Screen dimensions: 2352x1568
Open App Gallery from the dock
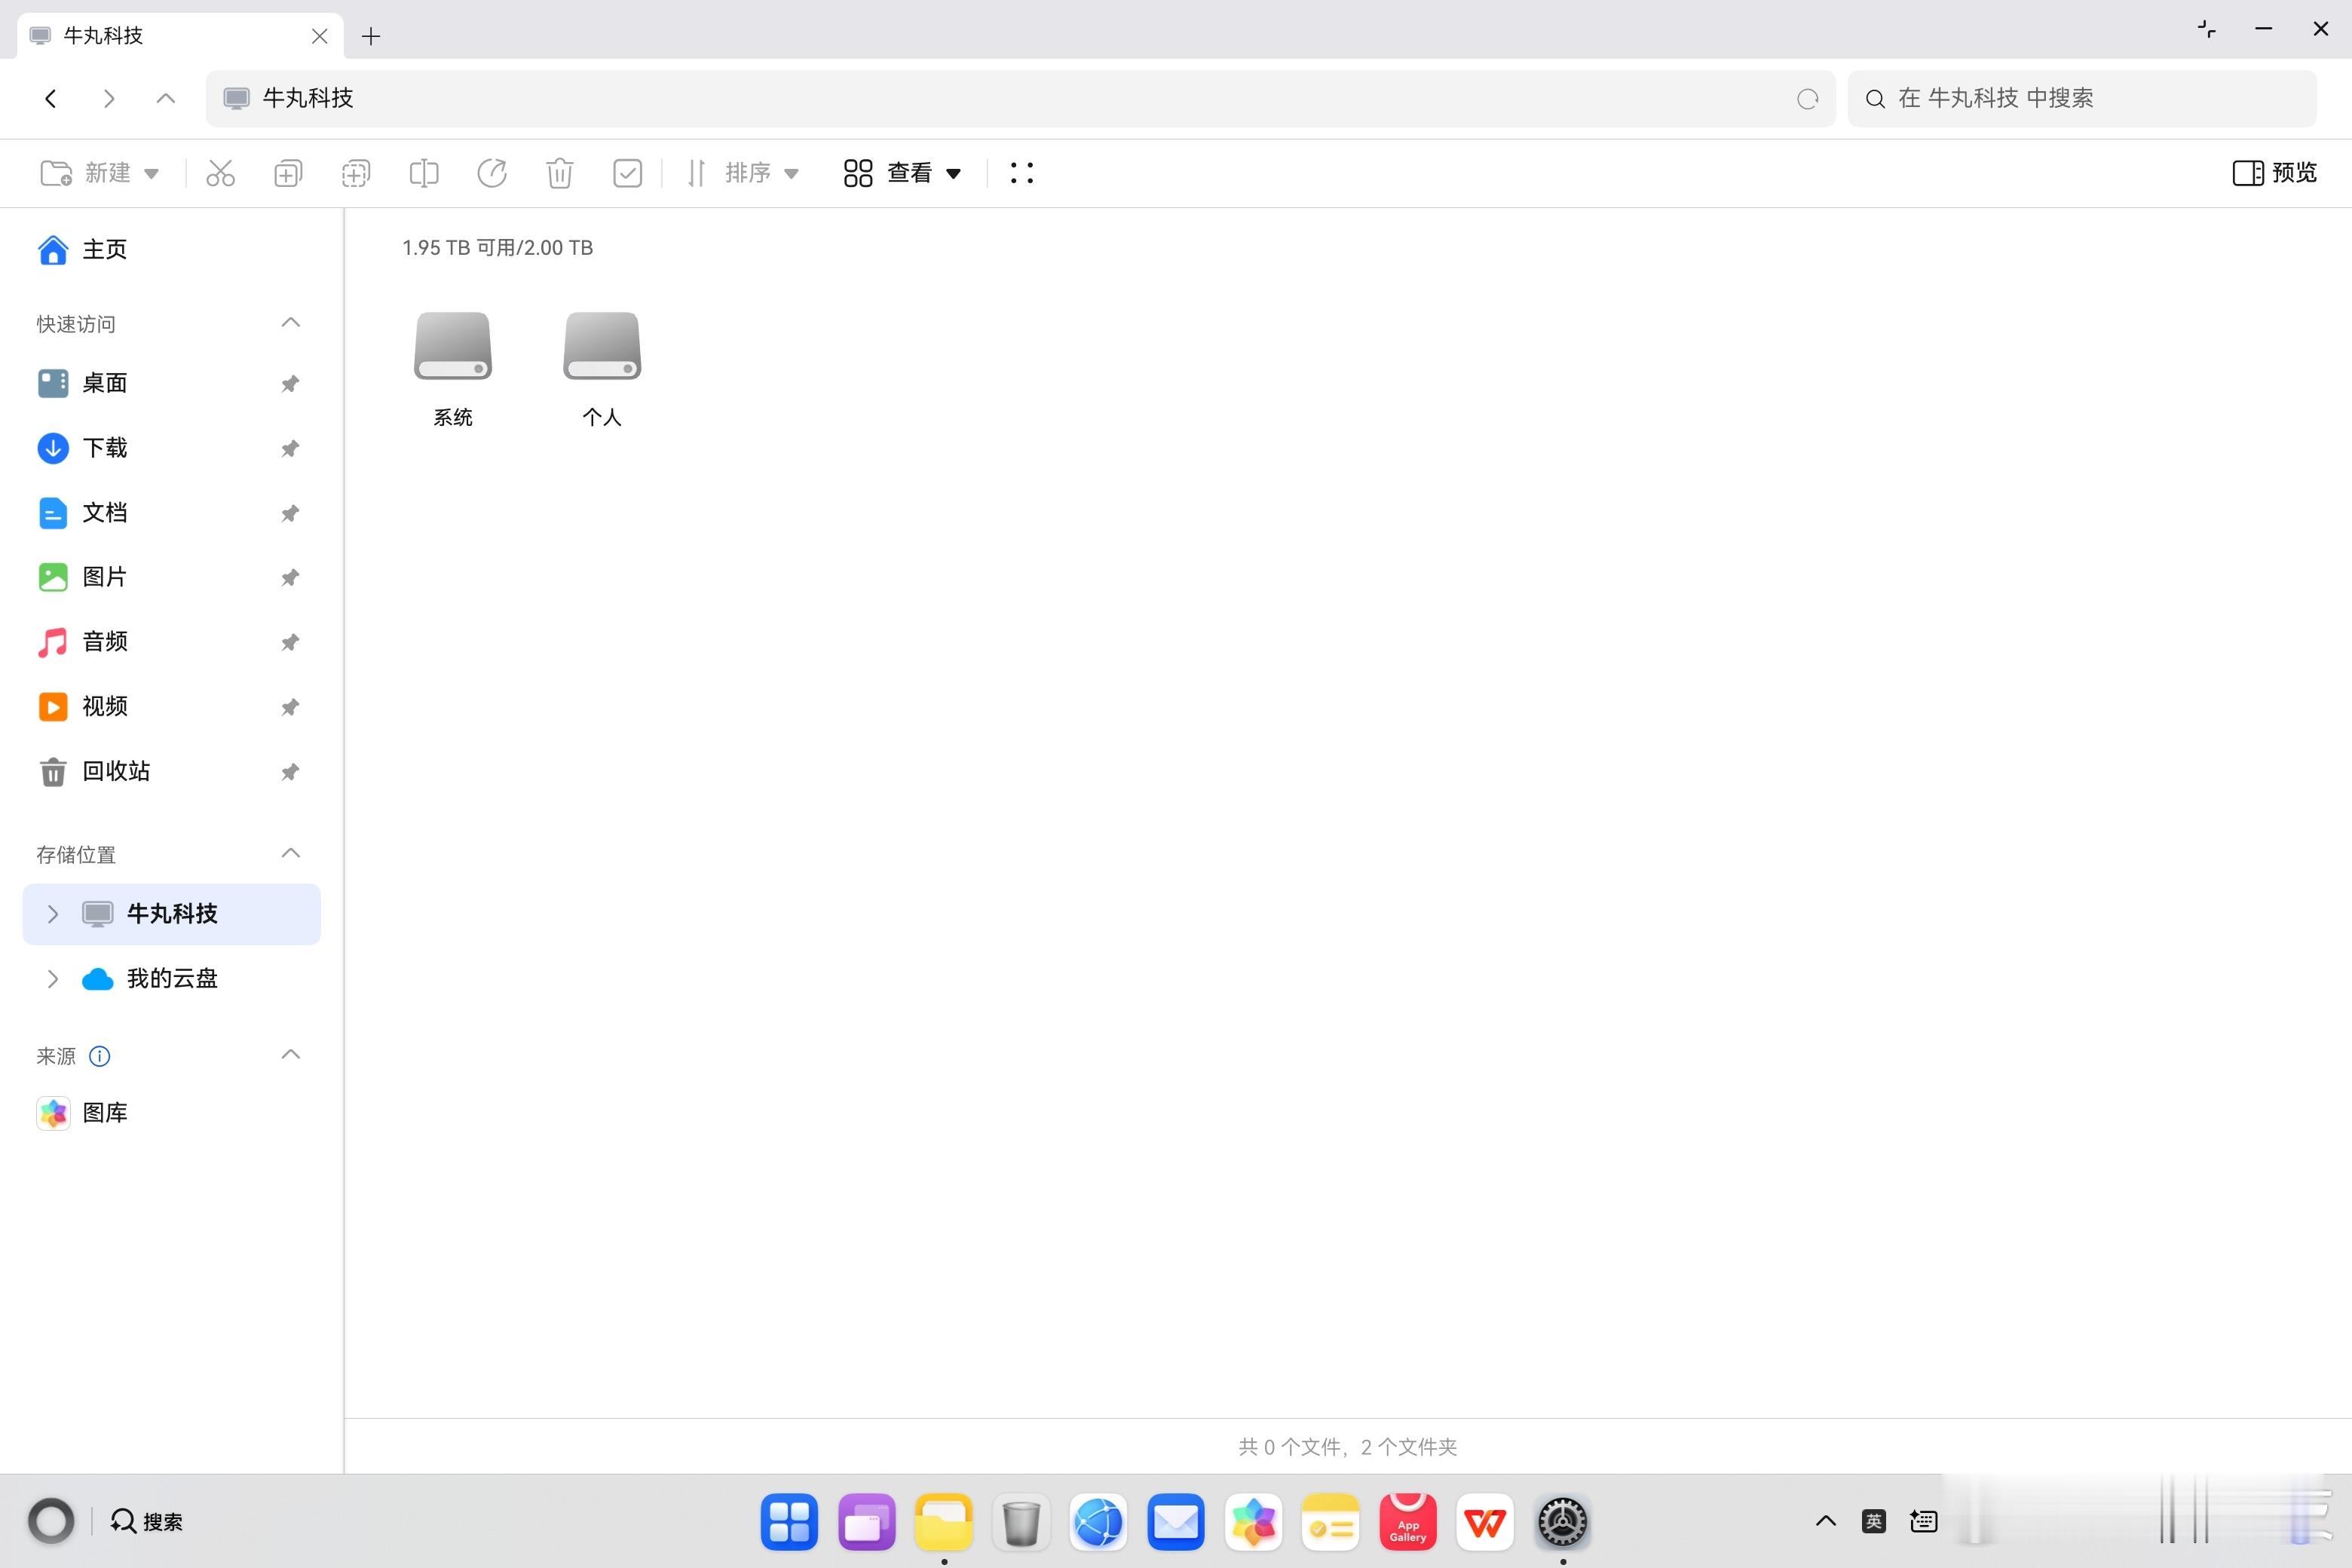point(1407,1522)
